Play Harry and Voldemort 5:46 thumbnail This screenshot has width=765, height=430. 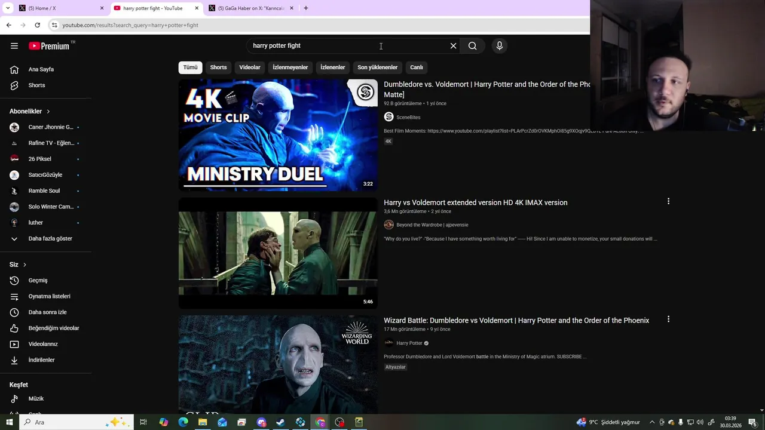coord(278,253)
